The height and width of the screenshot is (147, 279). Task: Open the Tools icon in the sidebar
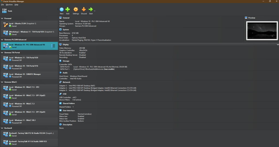4,11
